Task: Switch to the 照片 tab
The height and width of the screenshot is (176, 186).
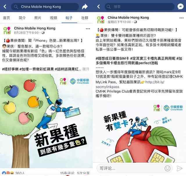Action: 37,18
